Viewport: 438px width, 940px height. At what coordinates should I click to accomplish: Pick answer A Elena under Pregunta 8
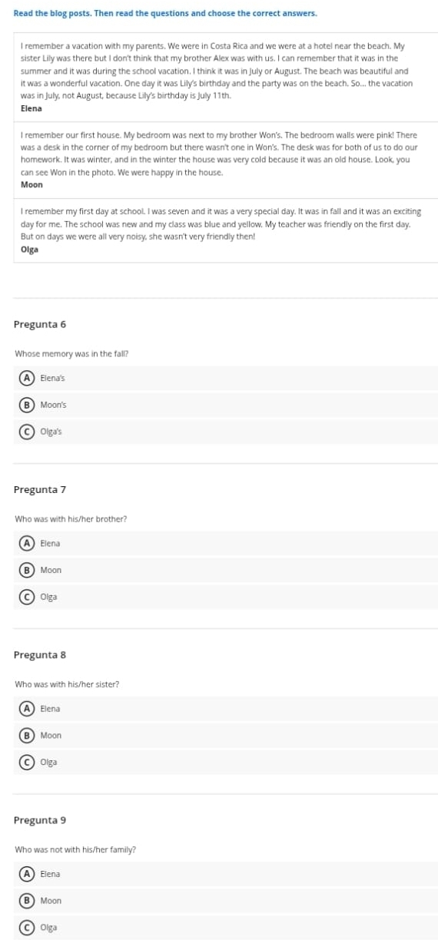226,708
